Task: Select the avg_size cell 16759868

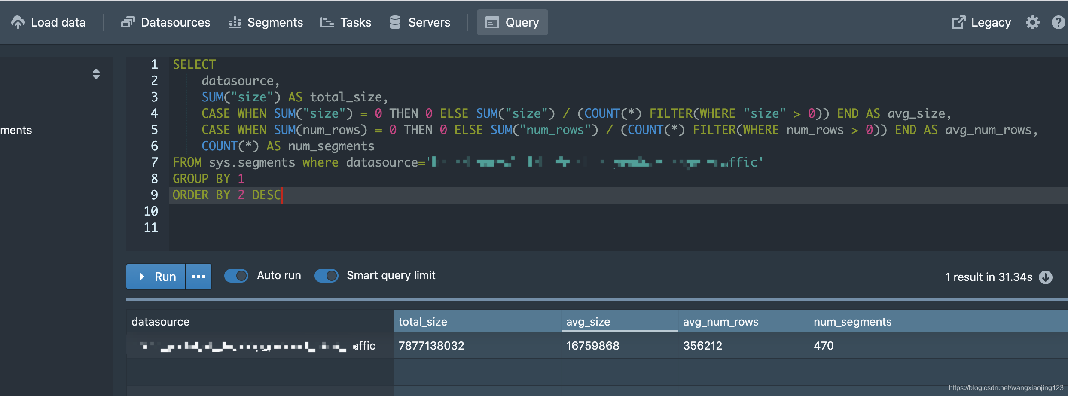Action: [x=620, y=346]
